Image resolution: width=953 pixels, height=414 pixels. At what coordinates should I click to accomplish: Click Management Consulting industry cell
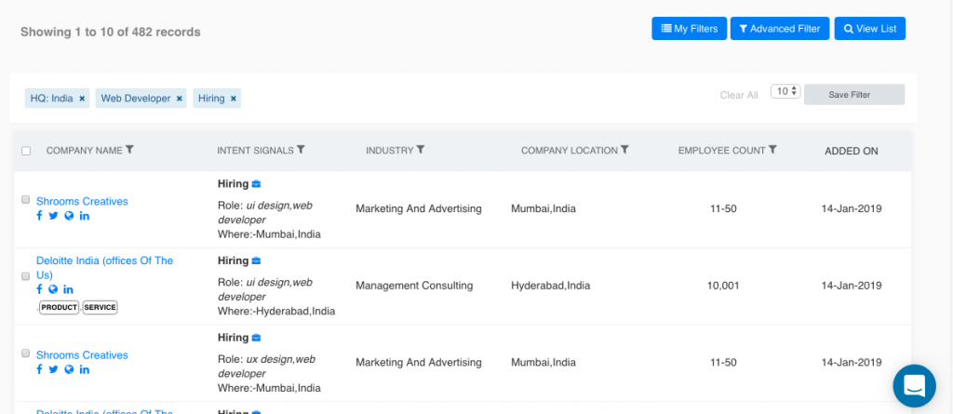[x=414, y=286]
